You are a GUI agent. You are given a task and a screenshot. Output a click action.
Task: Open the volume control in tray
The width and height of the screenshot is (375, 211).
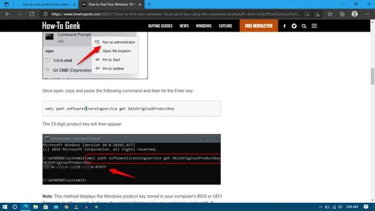(340, 207)
